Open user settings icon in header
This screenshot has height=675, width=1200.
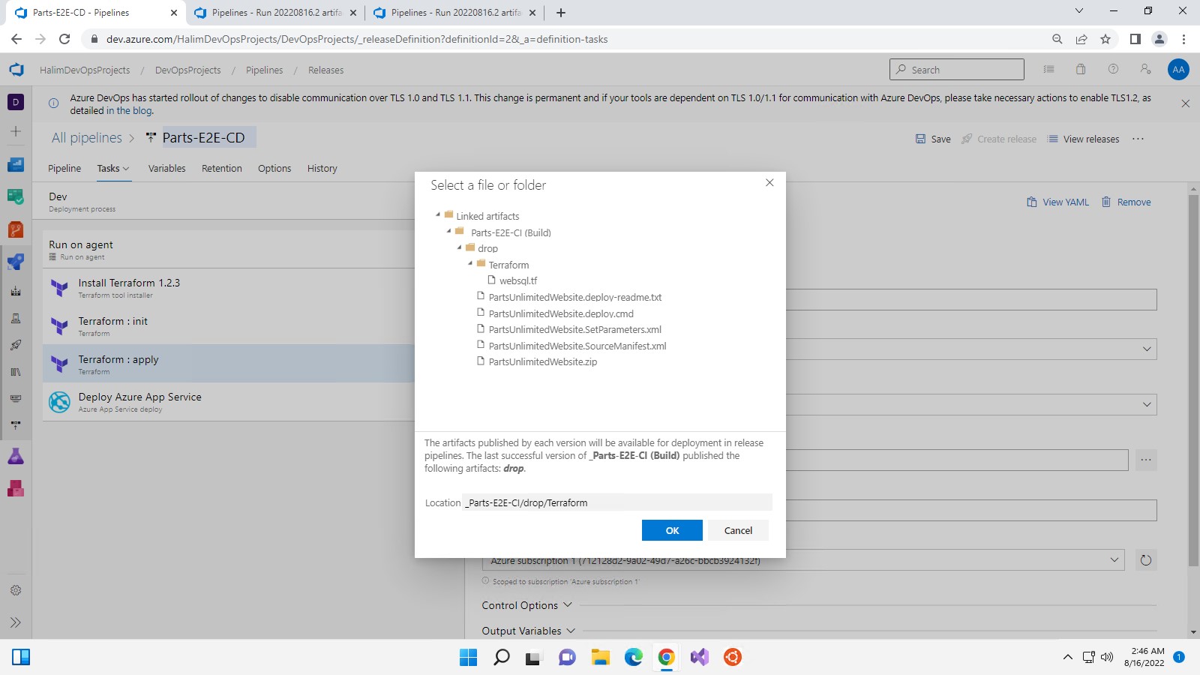pos(1145,69)
